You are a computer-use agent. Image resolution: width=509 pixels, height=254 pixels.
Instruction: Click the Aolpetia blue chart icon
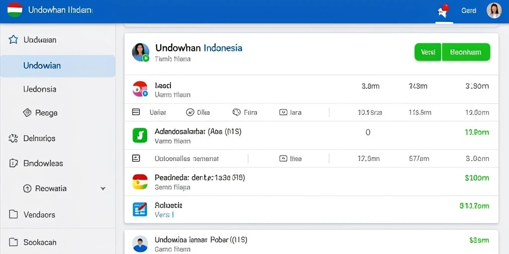[140, 209]
